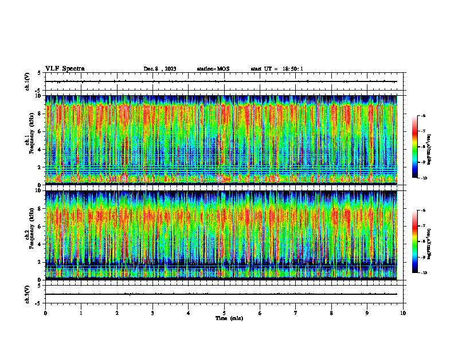454x351 pixels.
Task: Click the ch.1 voltage waveform trace
Action: coord(221,81)
